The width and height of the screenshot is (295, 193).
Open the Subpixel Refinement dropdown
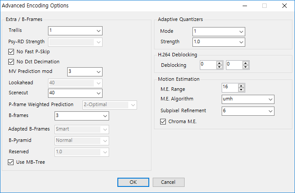click(x=248, y=111)
